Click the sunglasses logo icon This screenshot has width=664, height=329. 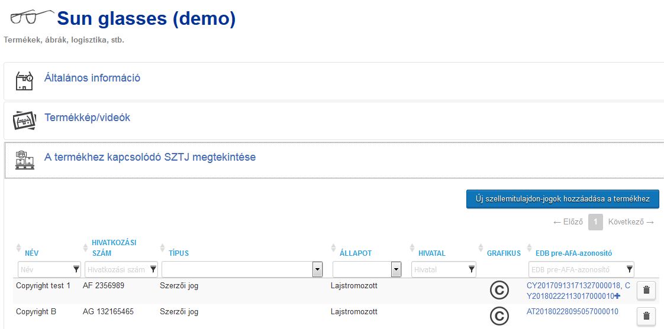[x=33, y=17]
